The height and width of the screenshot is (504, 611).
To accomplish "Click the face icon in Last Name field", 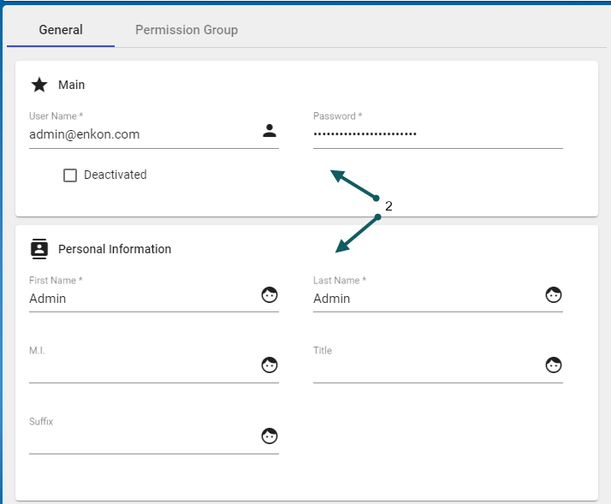I will click(x=554, y=295).
